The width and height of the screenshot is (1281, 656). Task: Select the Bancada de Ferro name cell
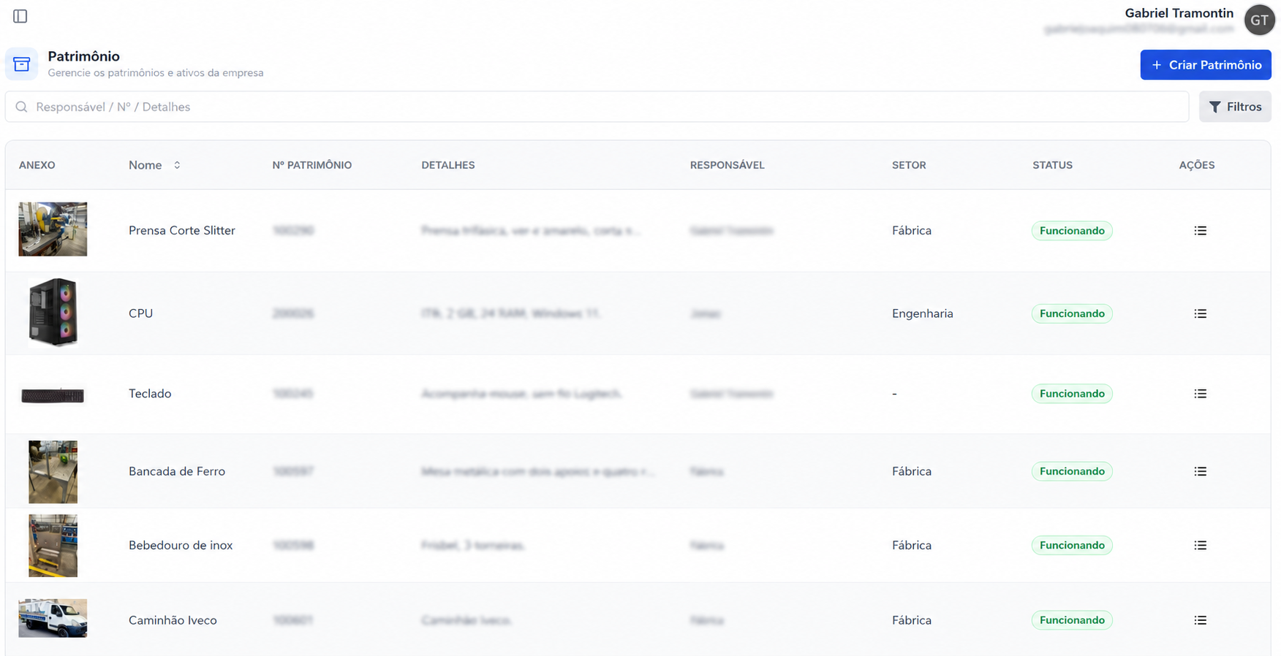pyautogui.click(x=177, y=471)
